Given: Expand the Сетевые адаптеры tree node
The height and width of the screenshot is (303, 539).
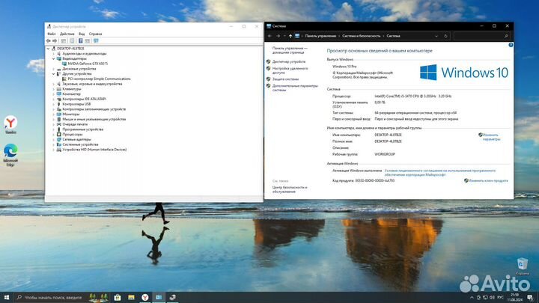Looking at the screenshot, I should click(54, 139).
